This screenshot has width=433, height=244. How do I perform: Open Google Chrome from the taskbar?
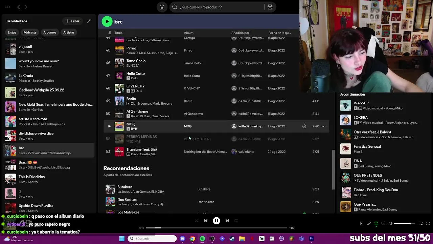tap(192, 239)
